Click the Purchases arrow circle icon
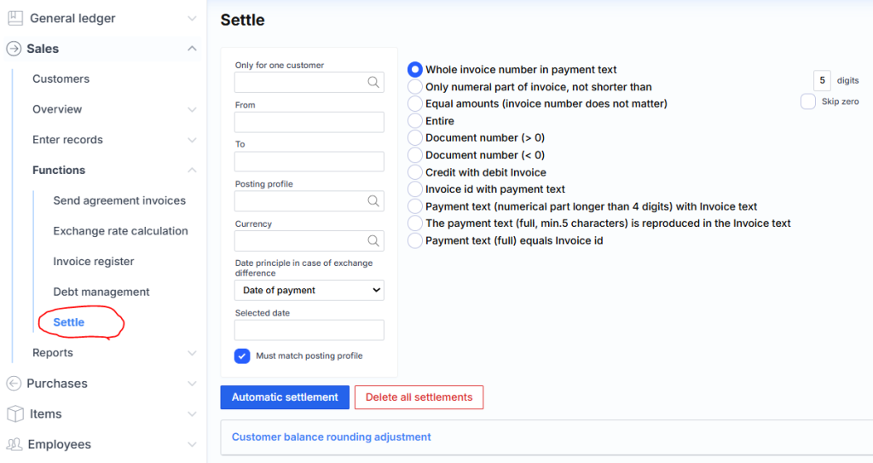The height and width of the screenshot is (463, 873). [14, 384]
